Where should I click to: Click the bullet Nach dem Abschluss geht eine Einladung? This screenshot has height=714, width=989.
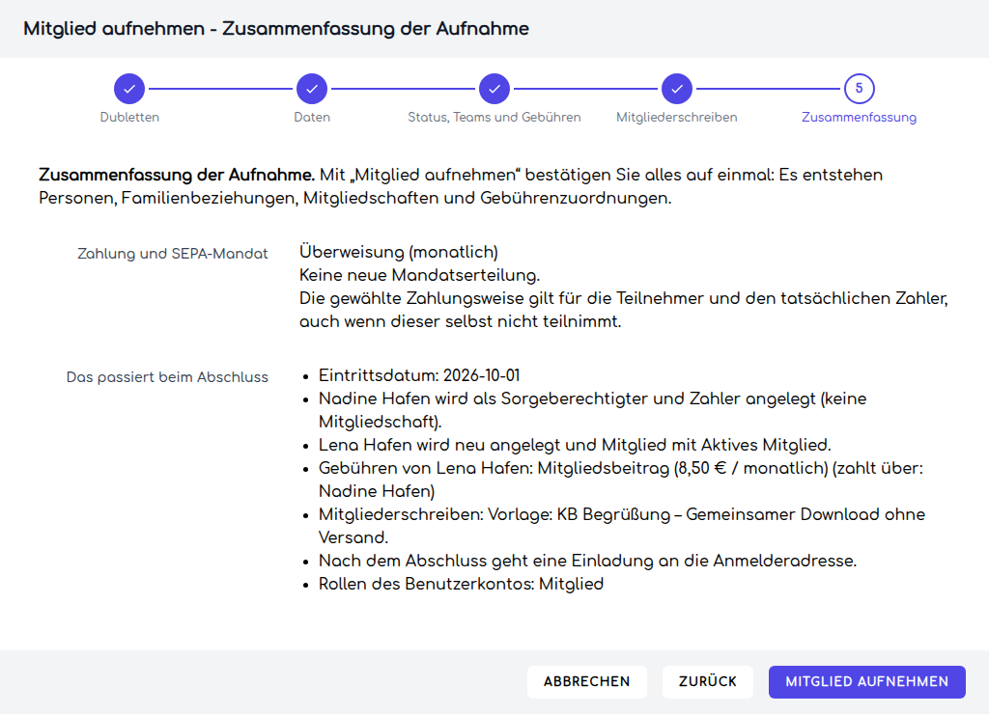coord(587,561)
